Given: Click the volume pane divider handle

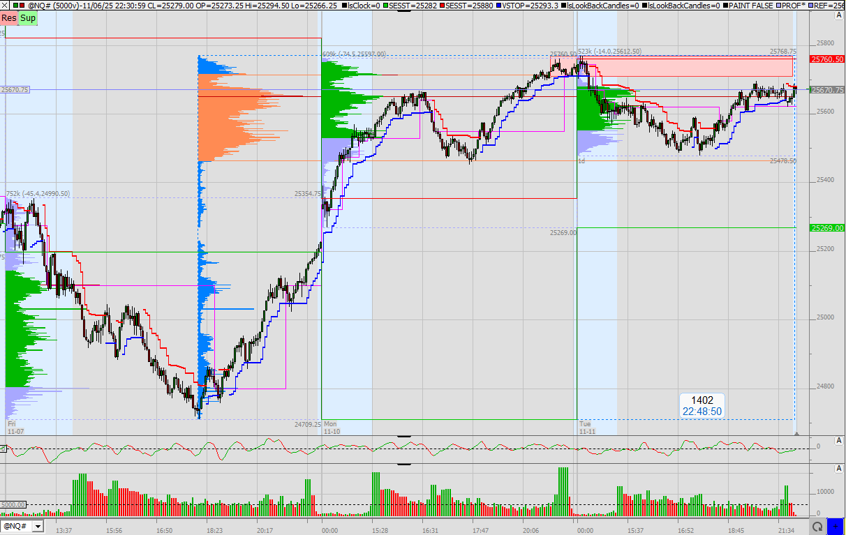Looking at the screenshot, I should (x=403, y=464).
